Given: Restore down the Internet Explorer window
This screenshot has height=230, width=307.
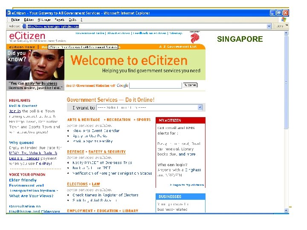Looking at the screenshot, I should point(279,13).
